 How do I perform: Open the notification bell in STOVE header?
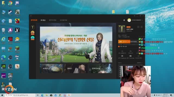(x=124, y=20)
